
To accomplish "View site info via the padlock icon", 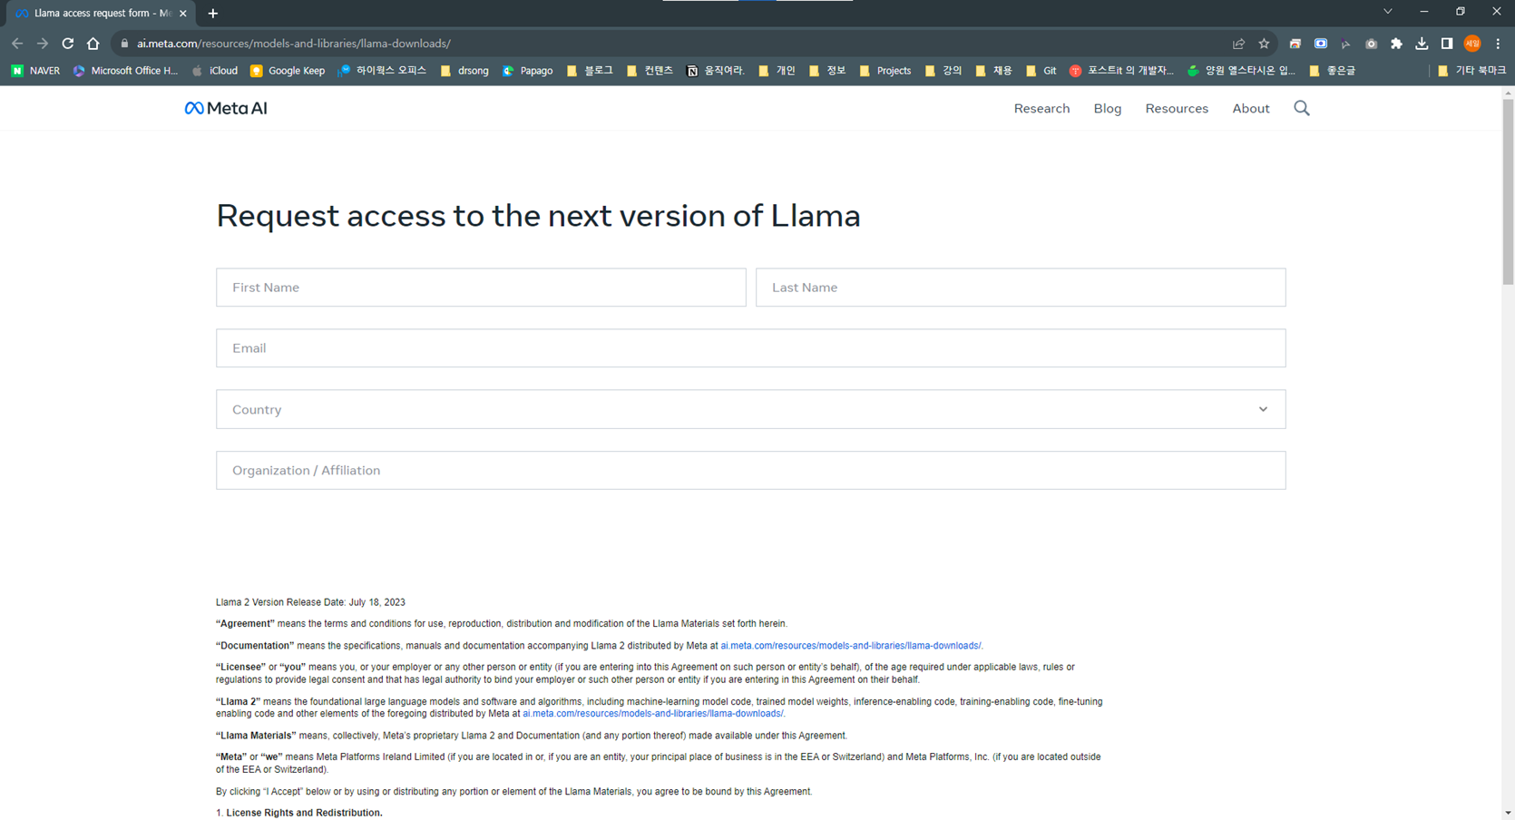I will pyautogui.click(x=125, y=44).
